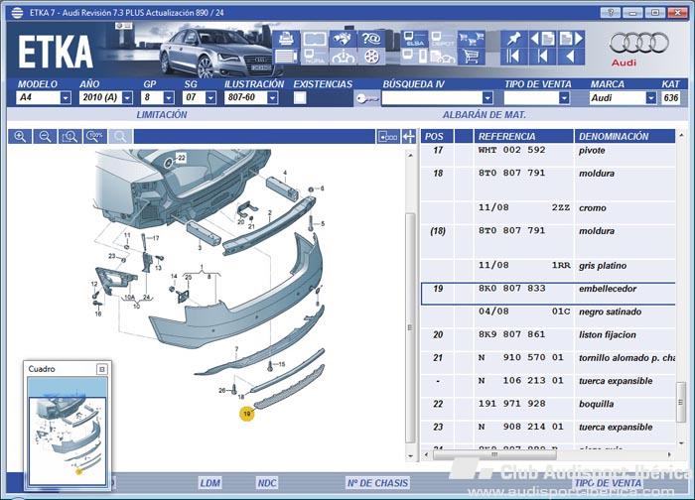Open the Búsqueda IV dropdown arrow
This screenshot has height=500, width=695.
point(487,97)
